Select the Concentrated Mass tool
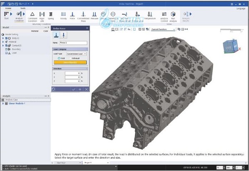 point(83,17)
